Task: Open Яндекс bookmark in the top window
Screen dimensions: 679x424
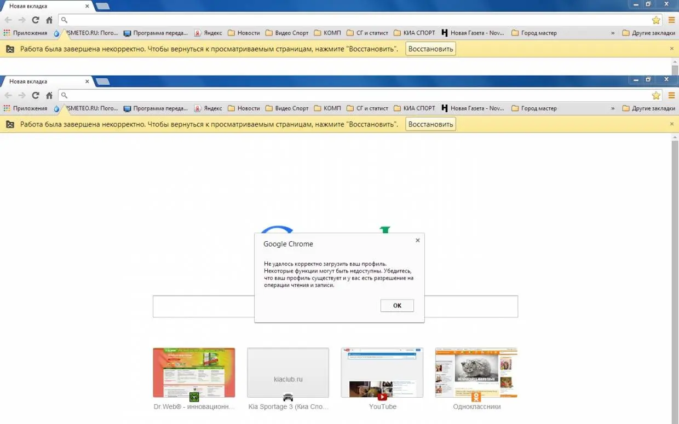Action: (x=208, y=33)
